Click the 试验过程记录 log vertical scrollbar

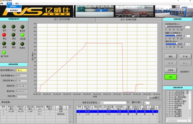click(190, 105)
